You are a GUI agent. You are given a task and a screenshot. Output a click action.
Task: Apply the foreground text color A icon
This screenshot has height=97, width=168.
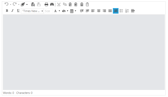[x=55, y=11]
